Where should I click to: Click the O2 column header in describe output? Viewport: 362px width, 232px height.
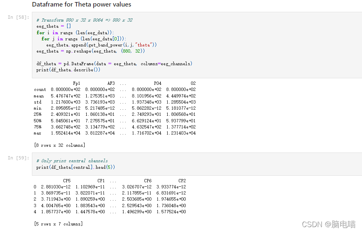tap(193, 83)
